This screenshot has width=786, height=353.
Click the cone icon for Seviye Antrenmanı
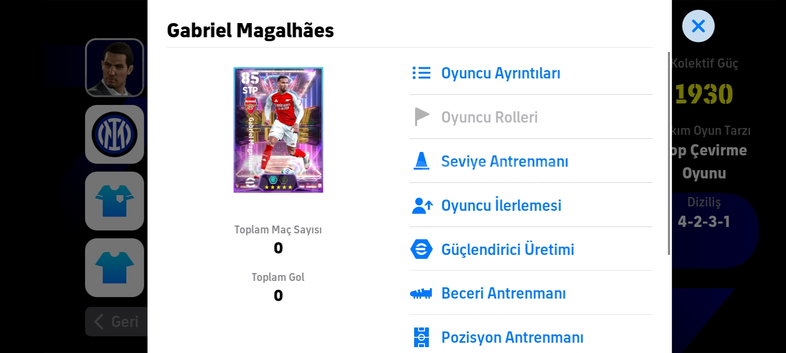[x=421, y=161]
